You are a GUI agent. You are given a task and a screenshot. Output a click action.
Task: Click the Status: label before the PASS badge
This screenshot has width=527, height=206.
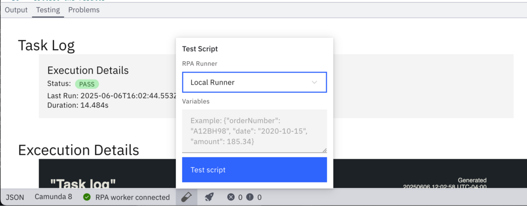tap(59, 84)
